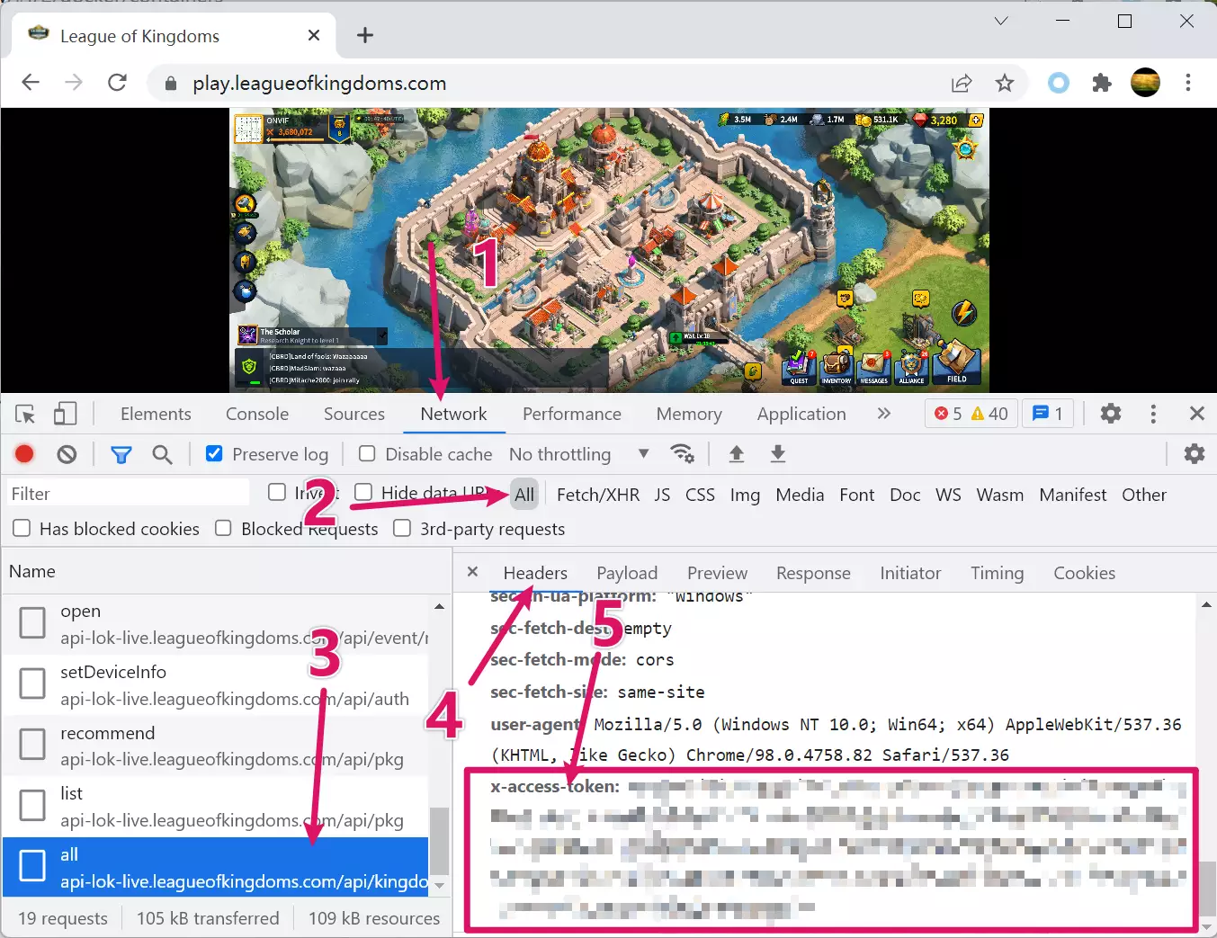This screenshot has height=938, width=1217.
Task: Click the errors and warnings counter badge
Action: point(971,414)
